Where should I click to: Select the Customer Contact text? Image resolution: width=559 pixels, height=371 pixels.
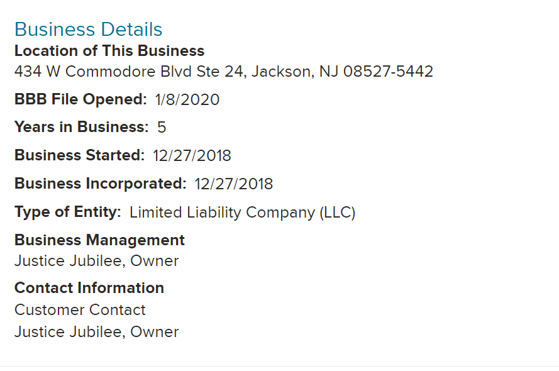coord(80,310)
